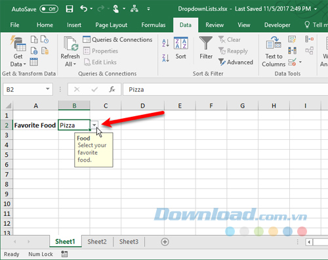The height and width of the screenshot is (260, 328).
Task: Click the Name Box showing B2
Action: click(x=28, y=89)
